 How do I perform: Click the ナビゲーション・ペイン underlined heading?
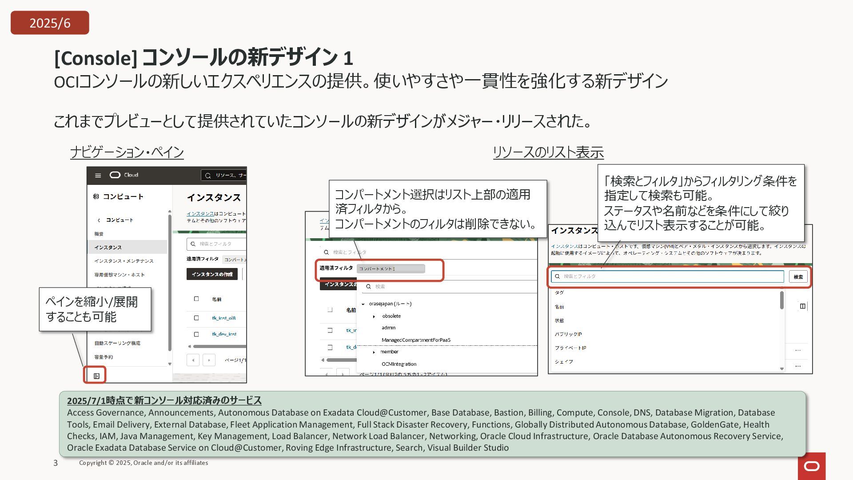tap(127, 152)
